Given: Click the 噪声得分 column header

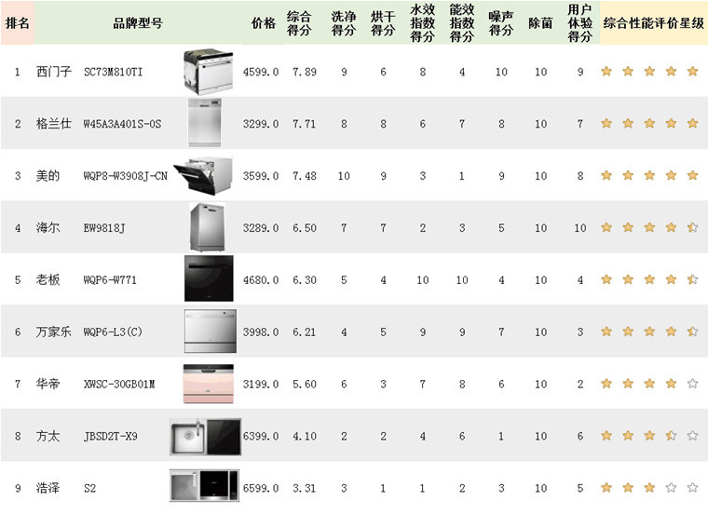Looking at the screenshot, I should (x=501, y=23).
